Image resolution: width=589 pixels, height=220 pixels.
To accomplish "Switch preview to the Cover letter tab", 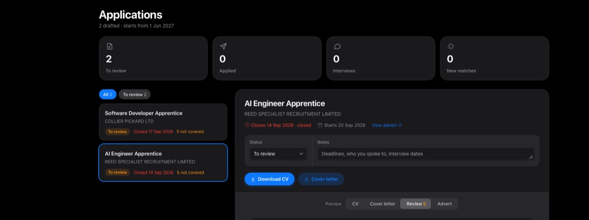I will [382, 204].
